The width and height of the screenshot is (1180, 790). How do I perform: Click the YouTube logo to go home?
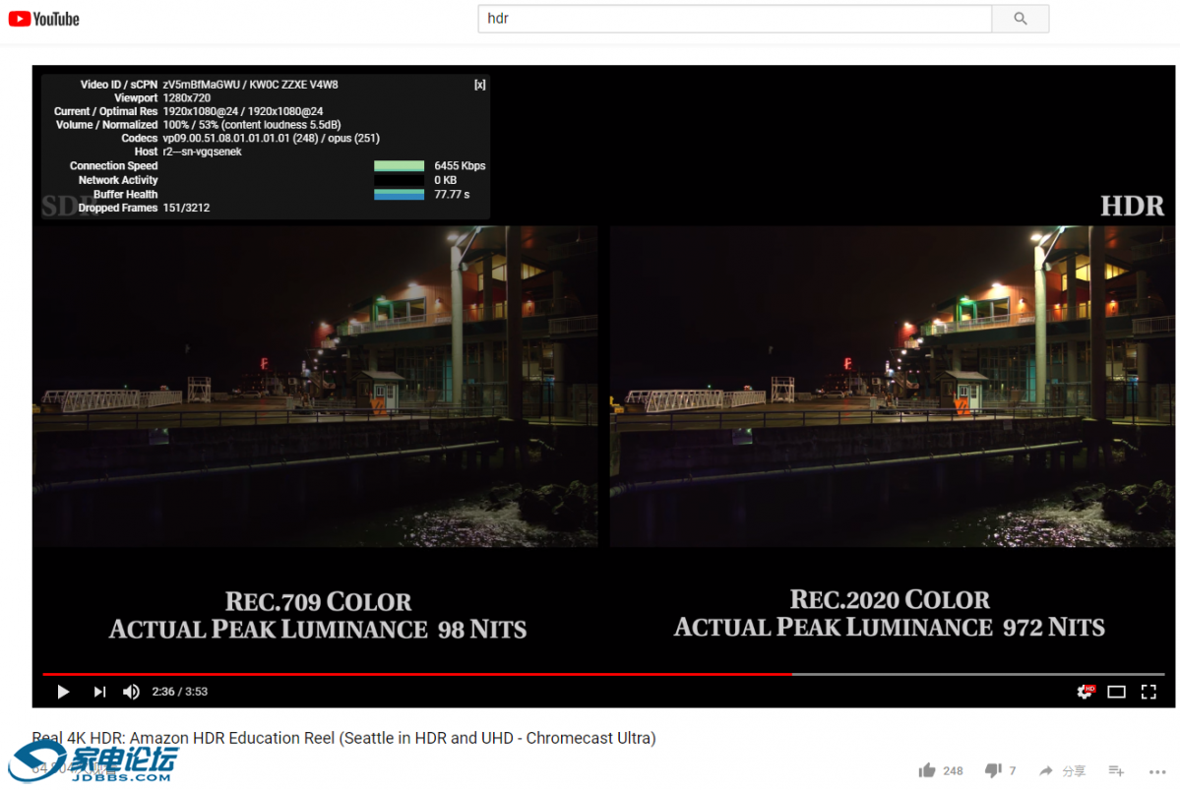[x=44, y=19]
